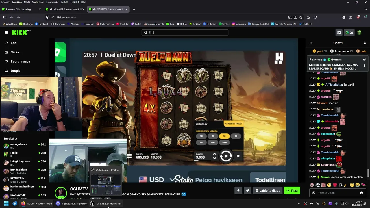The height and width of the screenshot is (208, 370).
Task: Reload the page in the browser
Action: [315, 17]
